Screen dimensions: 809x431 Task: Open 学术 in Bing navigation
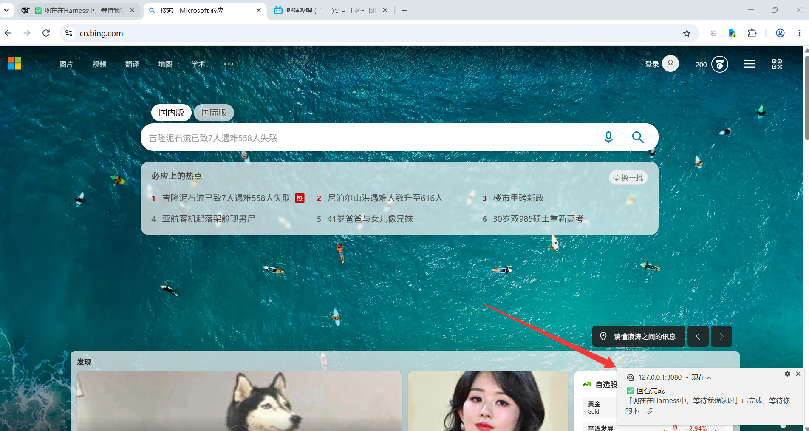point(198,64)
